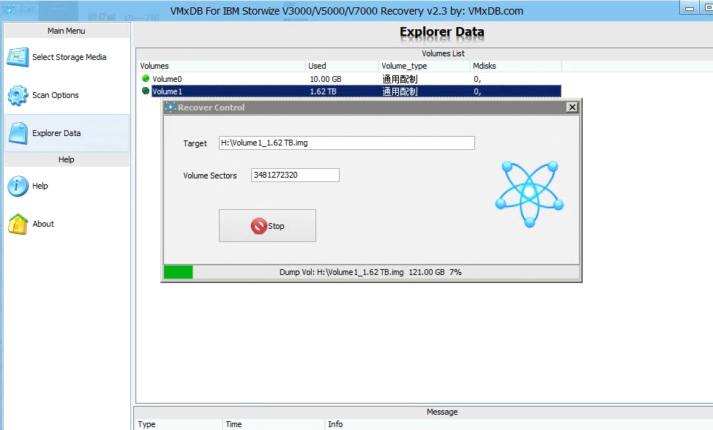The image size is (713, 430).
Task: Click the Recover Control title bar icon
Action: click(x=171, y=107)
